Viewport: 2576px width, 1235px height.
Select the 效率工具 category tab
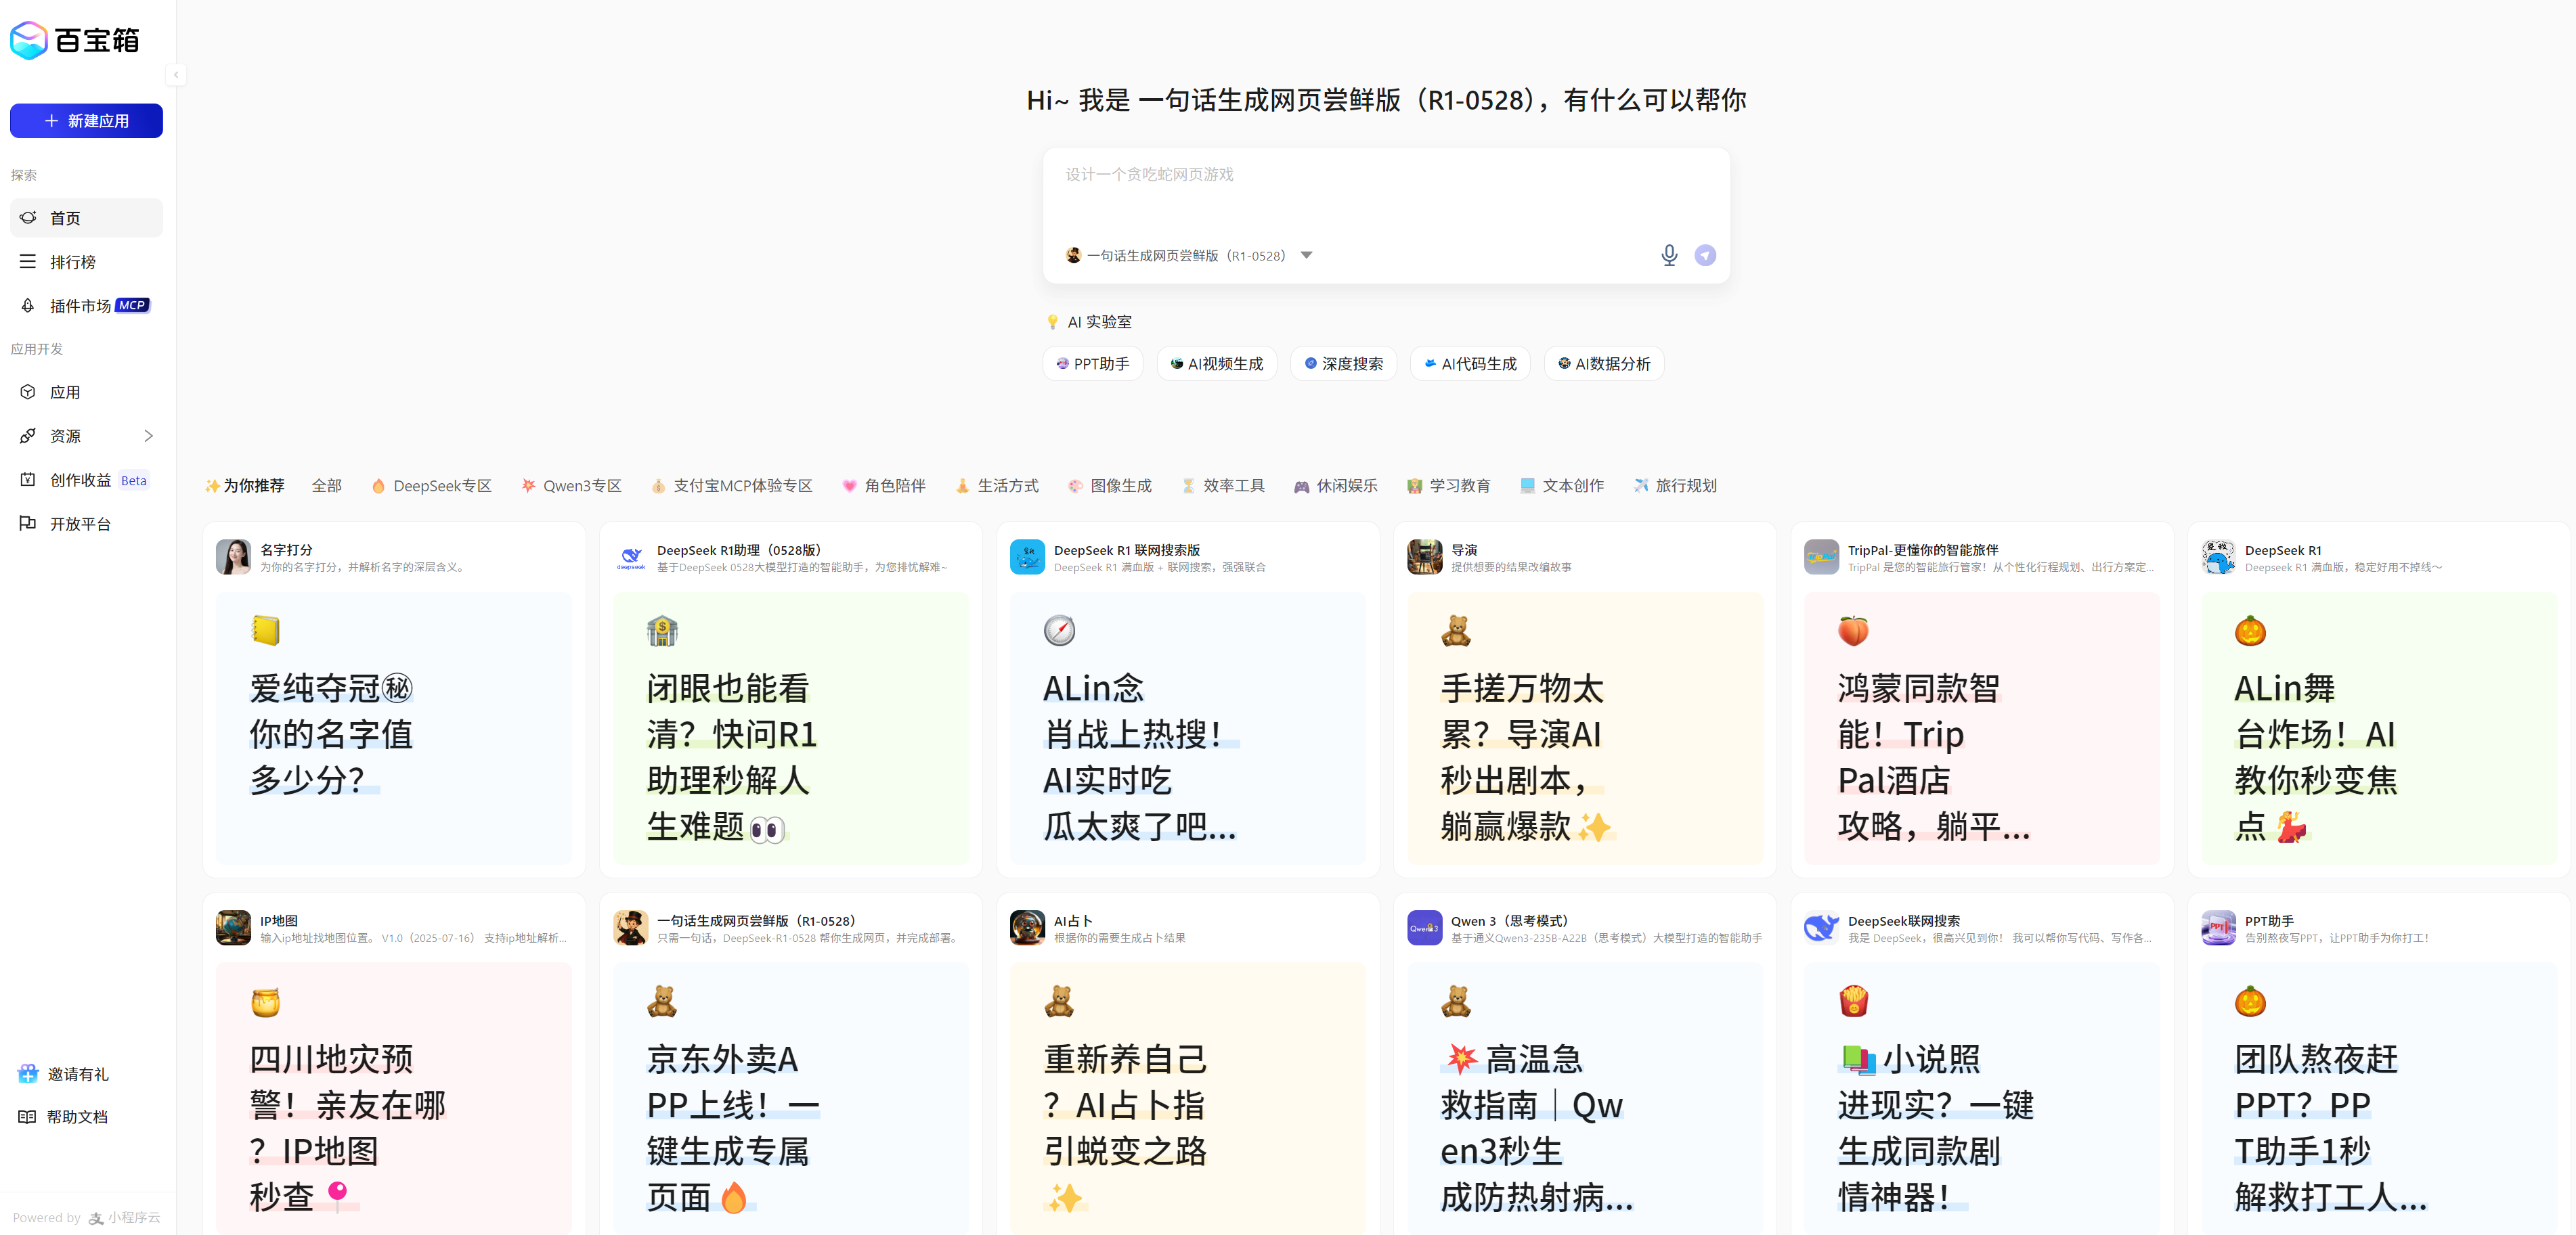(x=1223, y=486)
